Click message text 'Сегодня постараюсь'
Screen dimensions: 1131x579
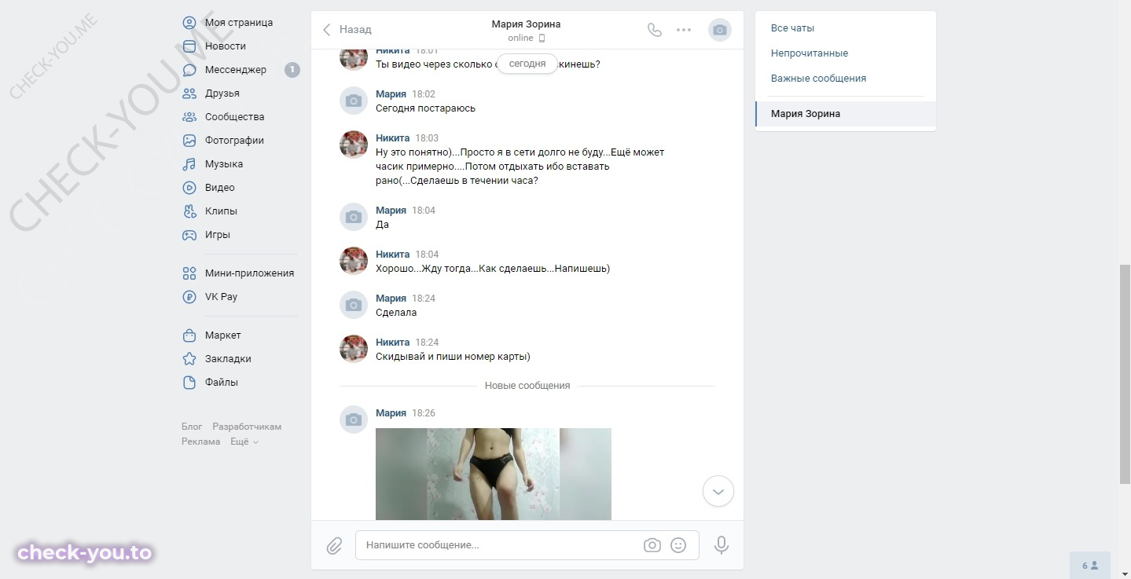pyautogui.click(x=425, y=108)
